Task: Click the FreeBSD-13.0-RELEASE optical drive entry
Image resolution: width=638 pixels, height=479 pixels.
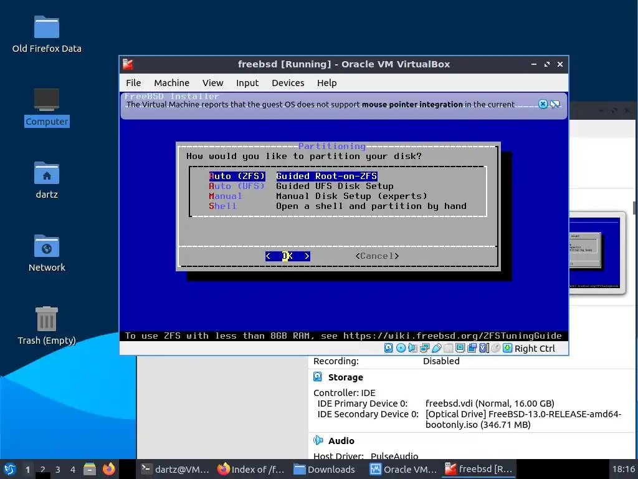Action: tap(523, 419)
